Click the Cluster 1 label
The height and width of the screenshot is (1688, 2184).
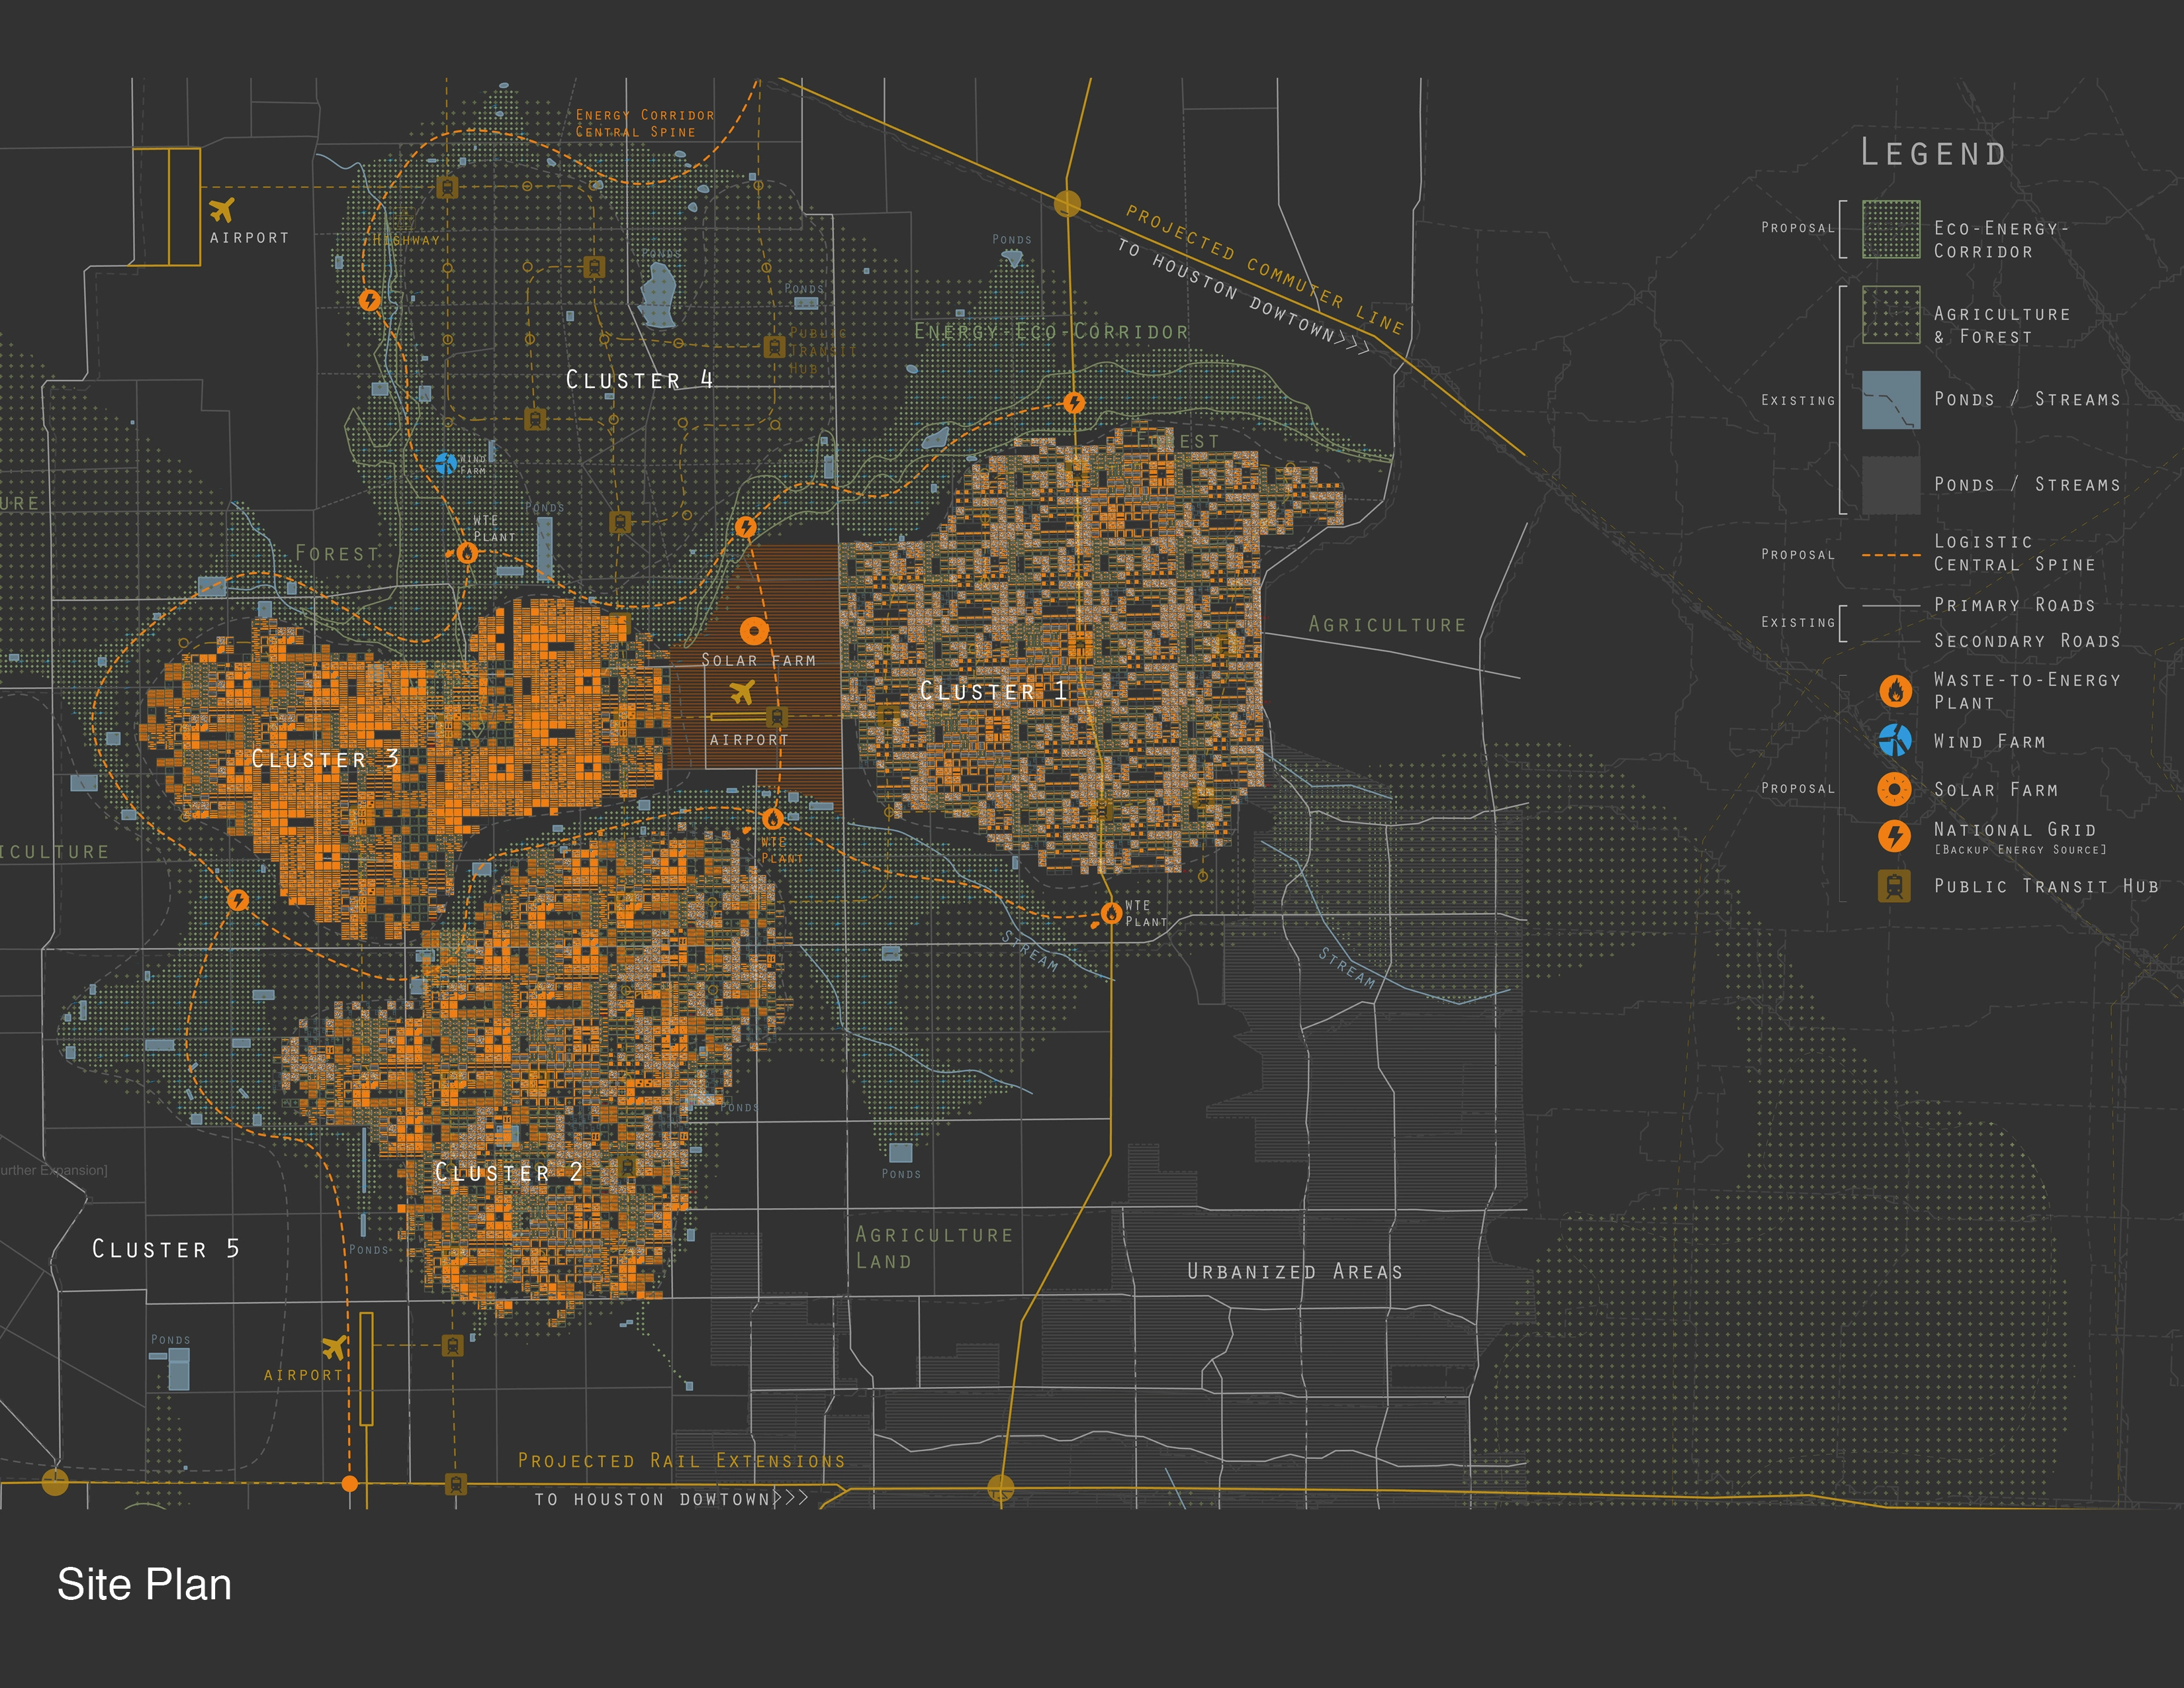pos(993,690)
